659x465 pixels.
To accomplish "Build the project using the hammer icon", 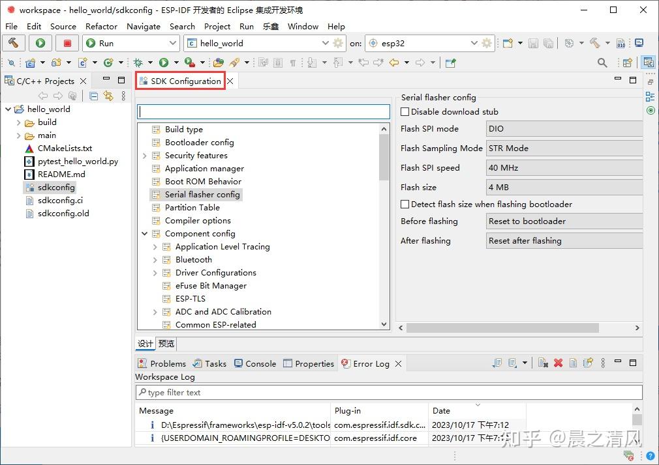I will pos(14,43).
